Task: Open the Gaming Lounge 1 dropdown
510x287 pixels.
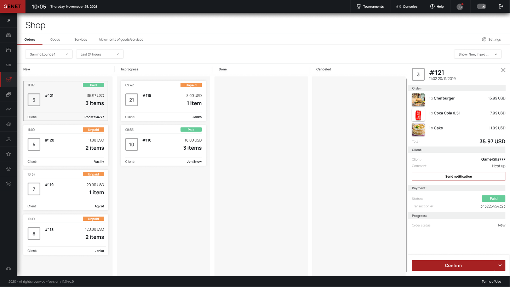Action: tap(48, 54)
